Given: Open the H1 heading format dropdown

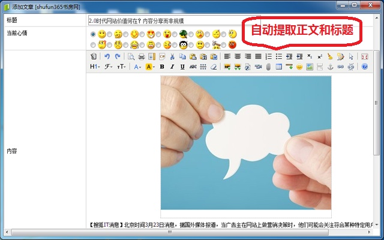Looking at the screenshot, I should 95,67.
